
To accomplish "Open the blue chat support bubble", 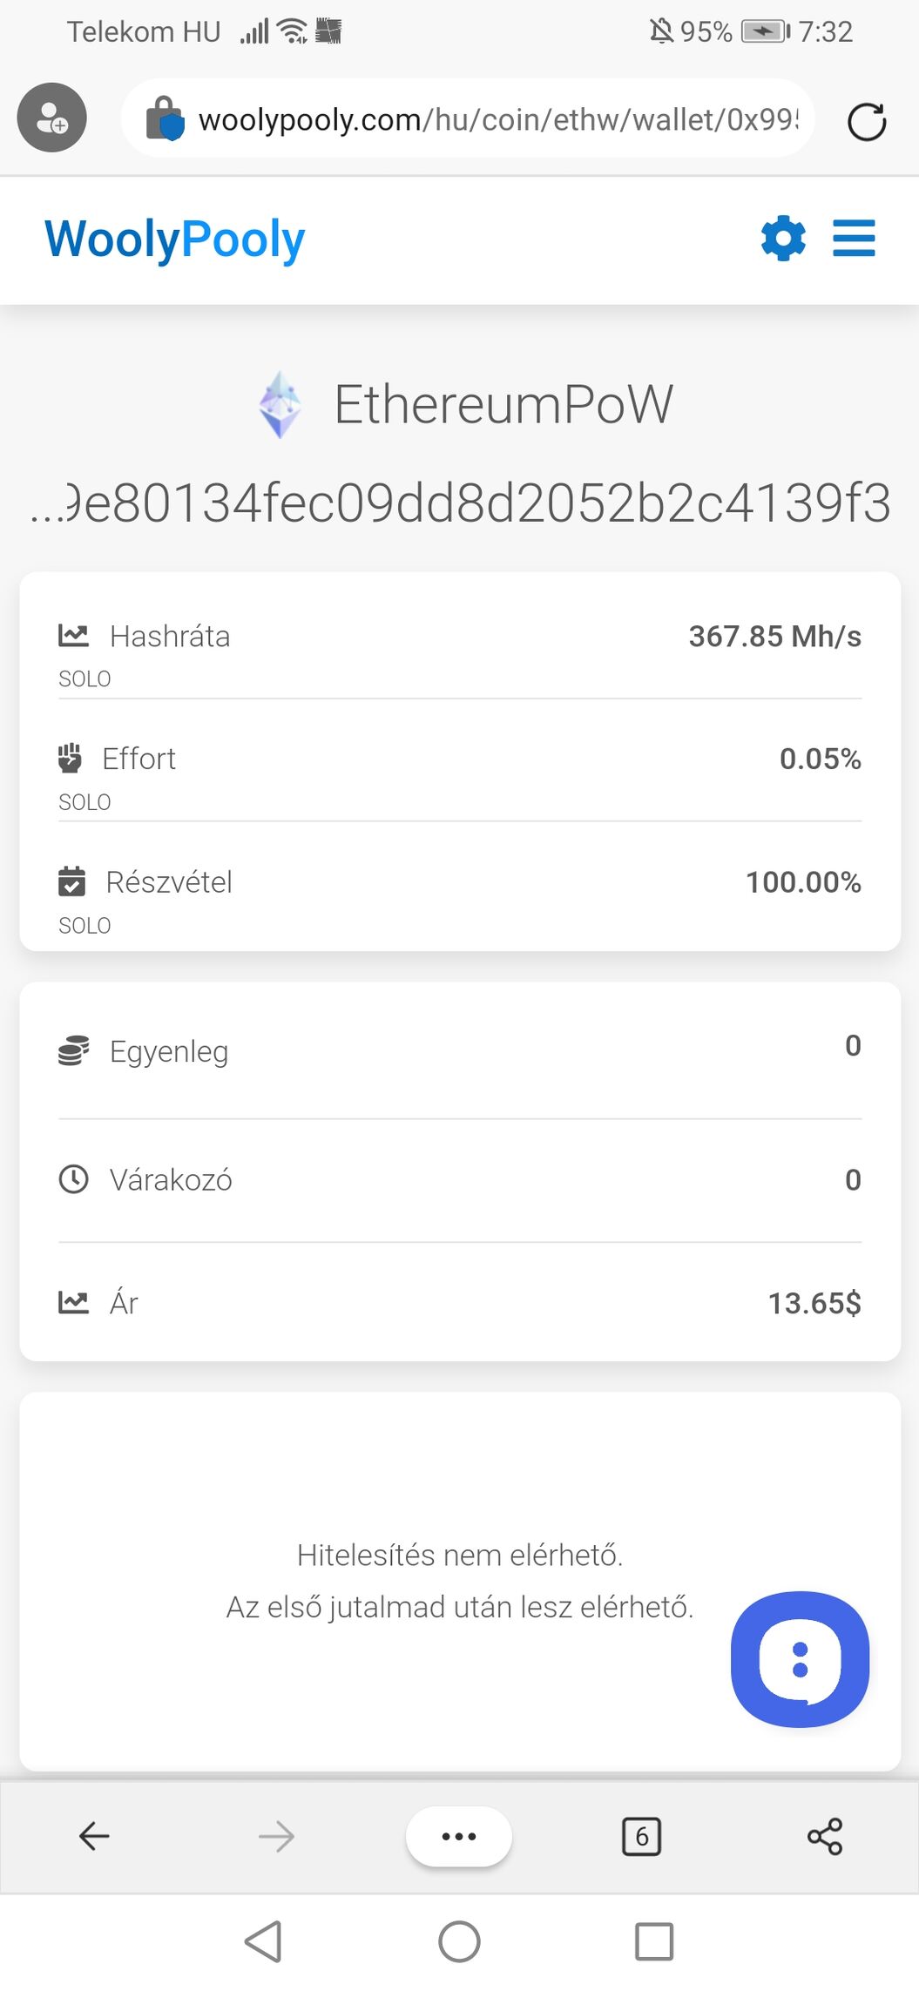I will click(x=800, y=1658).
